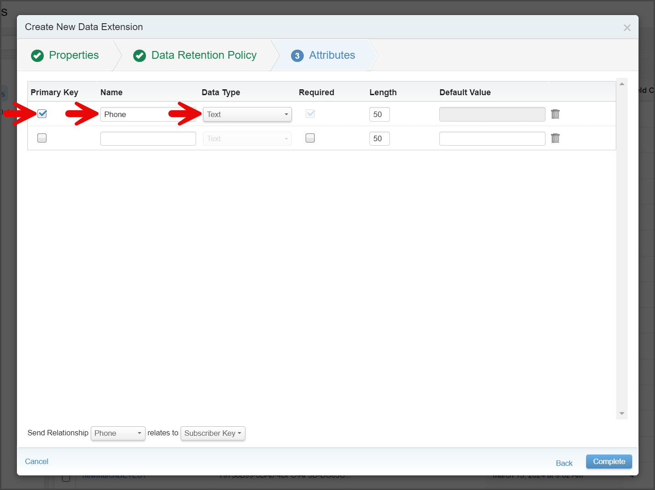Go to the Properties step
Image resolution: width=655 pixels, height=490 pixels.
(x=74, y=55)
